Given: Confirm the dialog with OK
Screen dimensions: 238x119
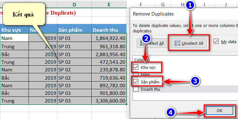Looking at the screenshot, I should pyautogui.click(x=220, y=110).
